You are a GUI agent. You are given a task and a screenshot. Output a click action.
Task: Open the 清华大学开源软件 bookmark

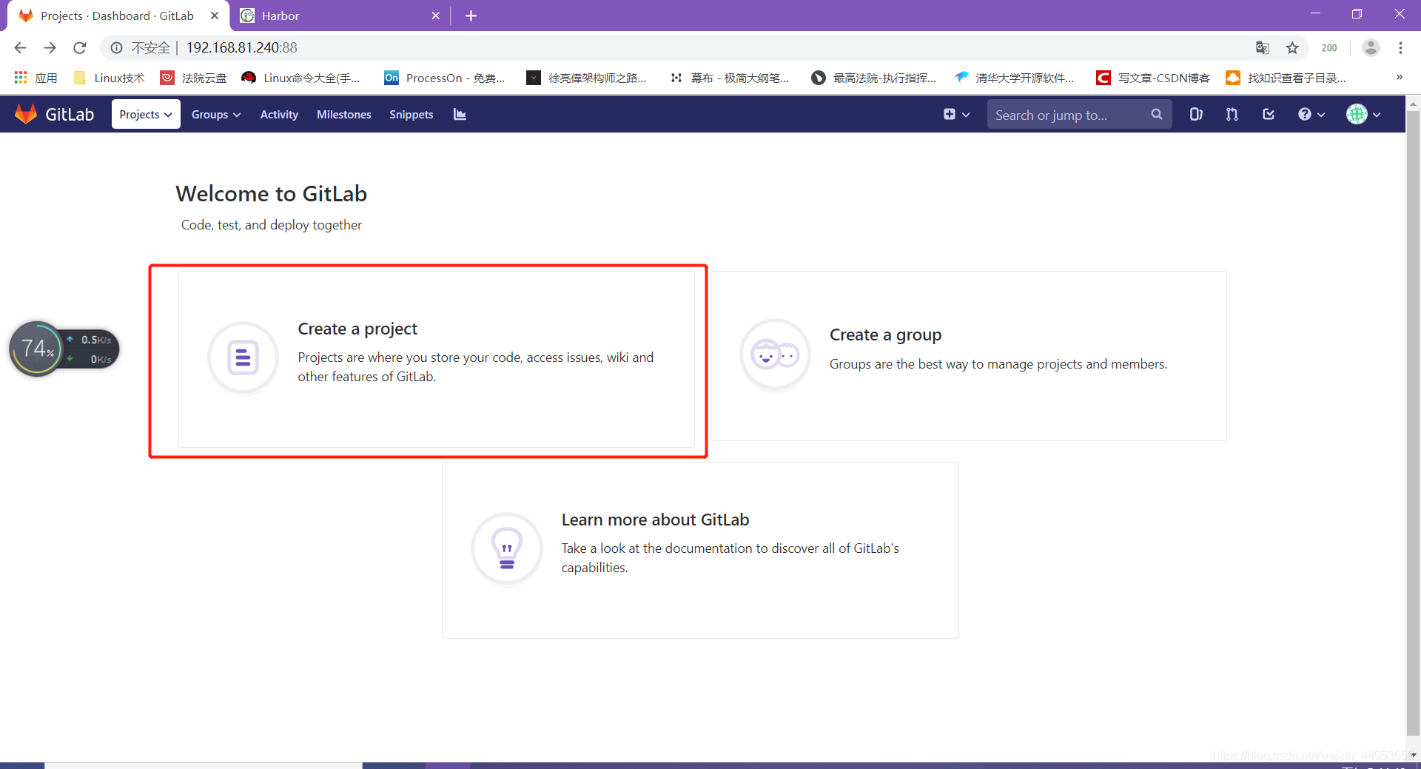1014,78
